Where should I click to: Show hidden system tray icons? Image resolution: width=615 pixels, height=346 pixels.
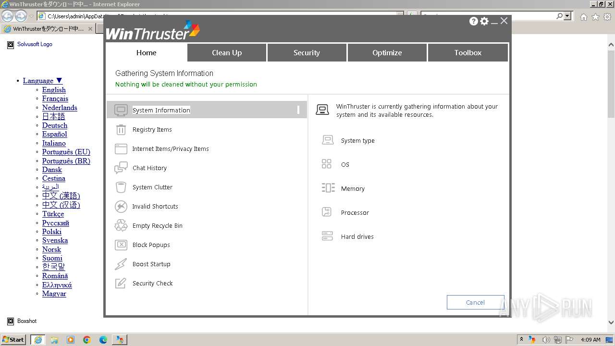pos(521,340)
